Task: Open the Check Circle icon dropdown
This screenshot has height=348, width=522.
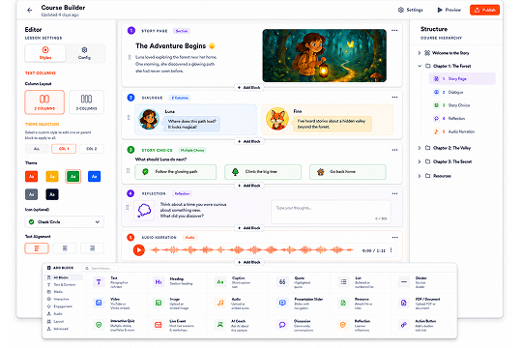Action: (64, 221)
